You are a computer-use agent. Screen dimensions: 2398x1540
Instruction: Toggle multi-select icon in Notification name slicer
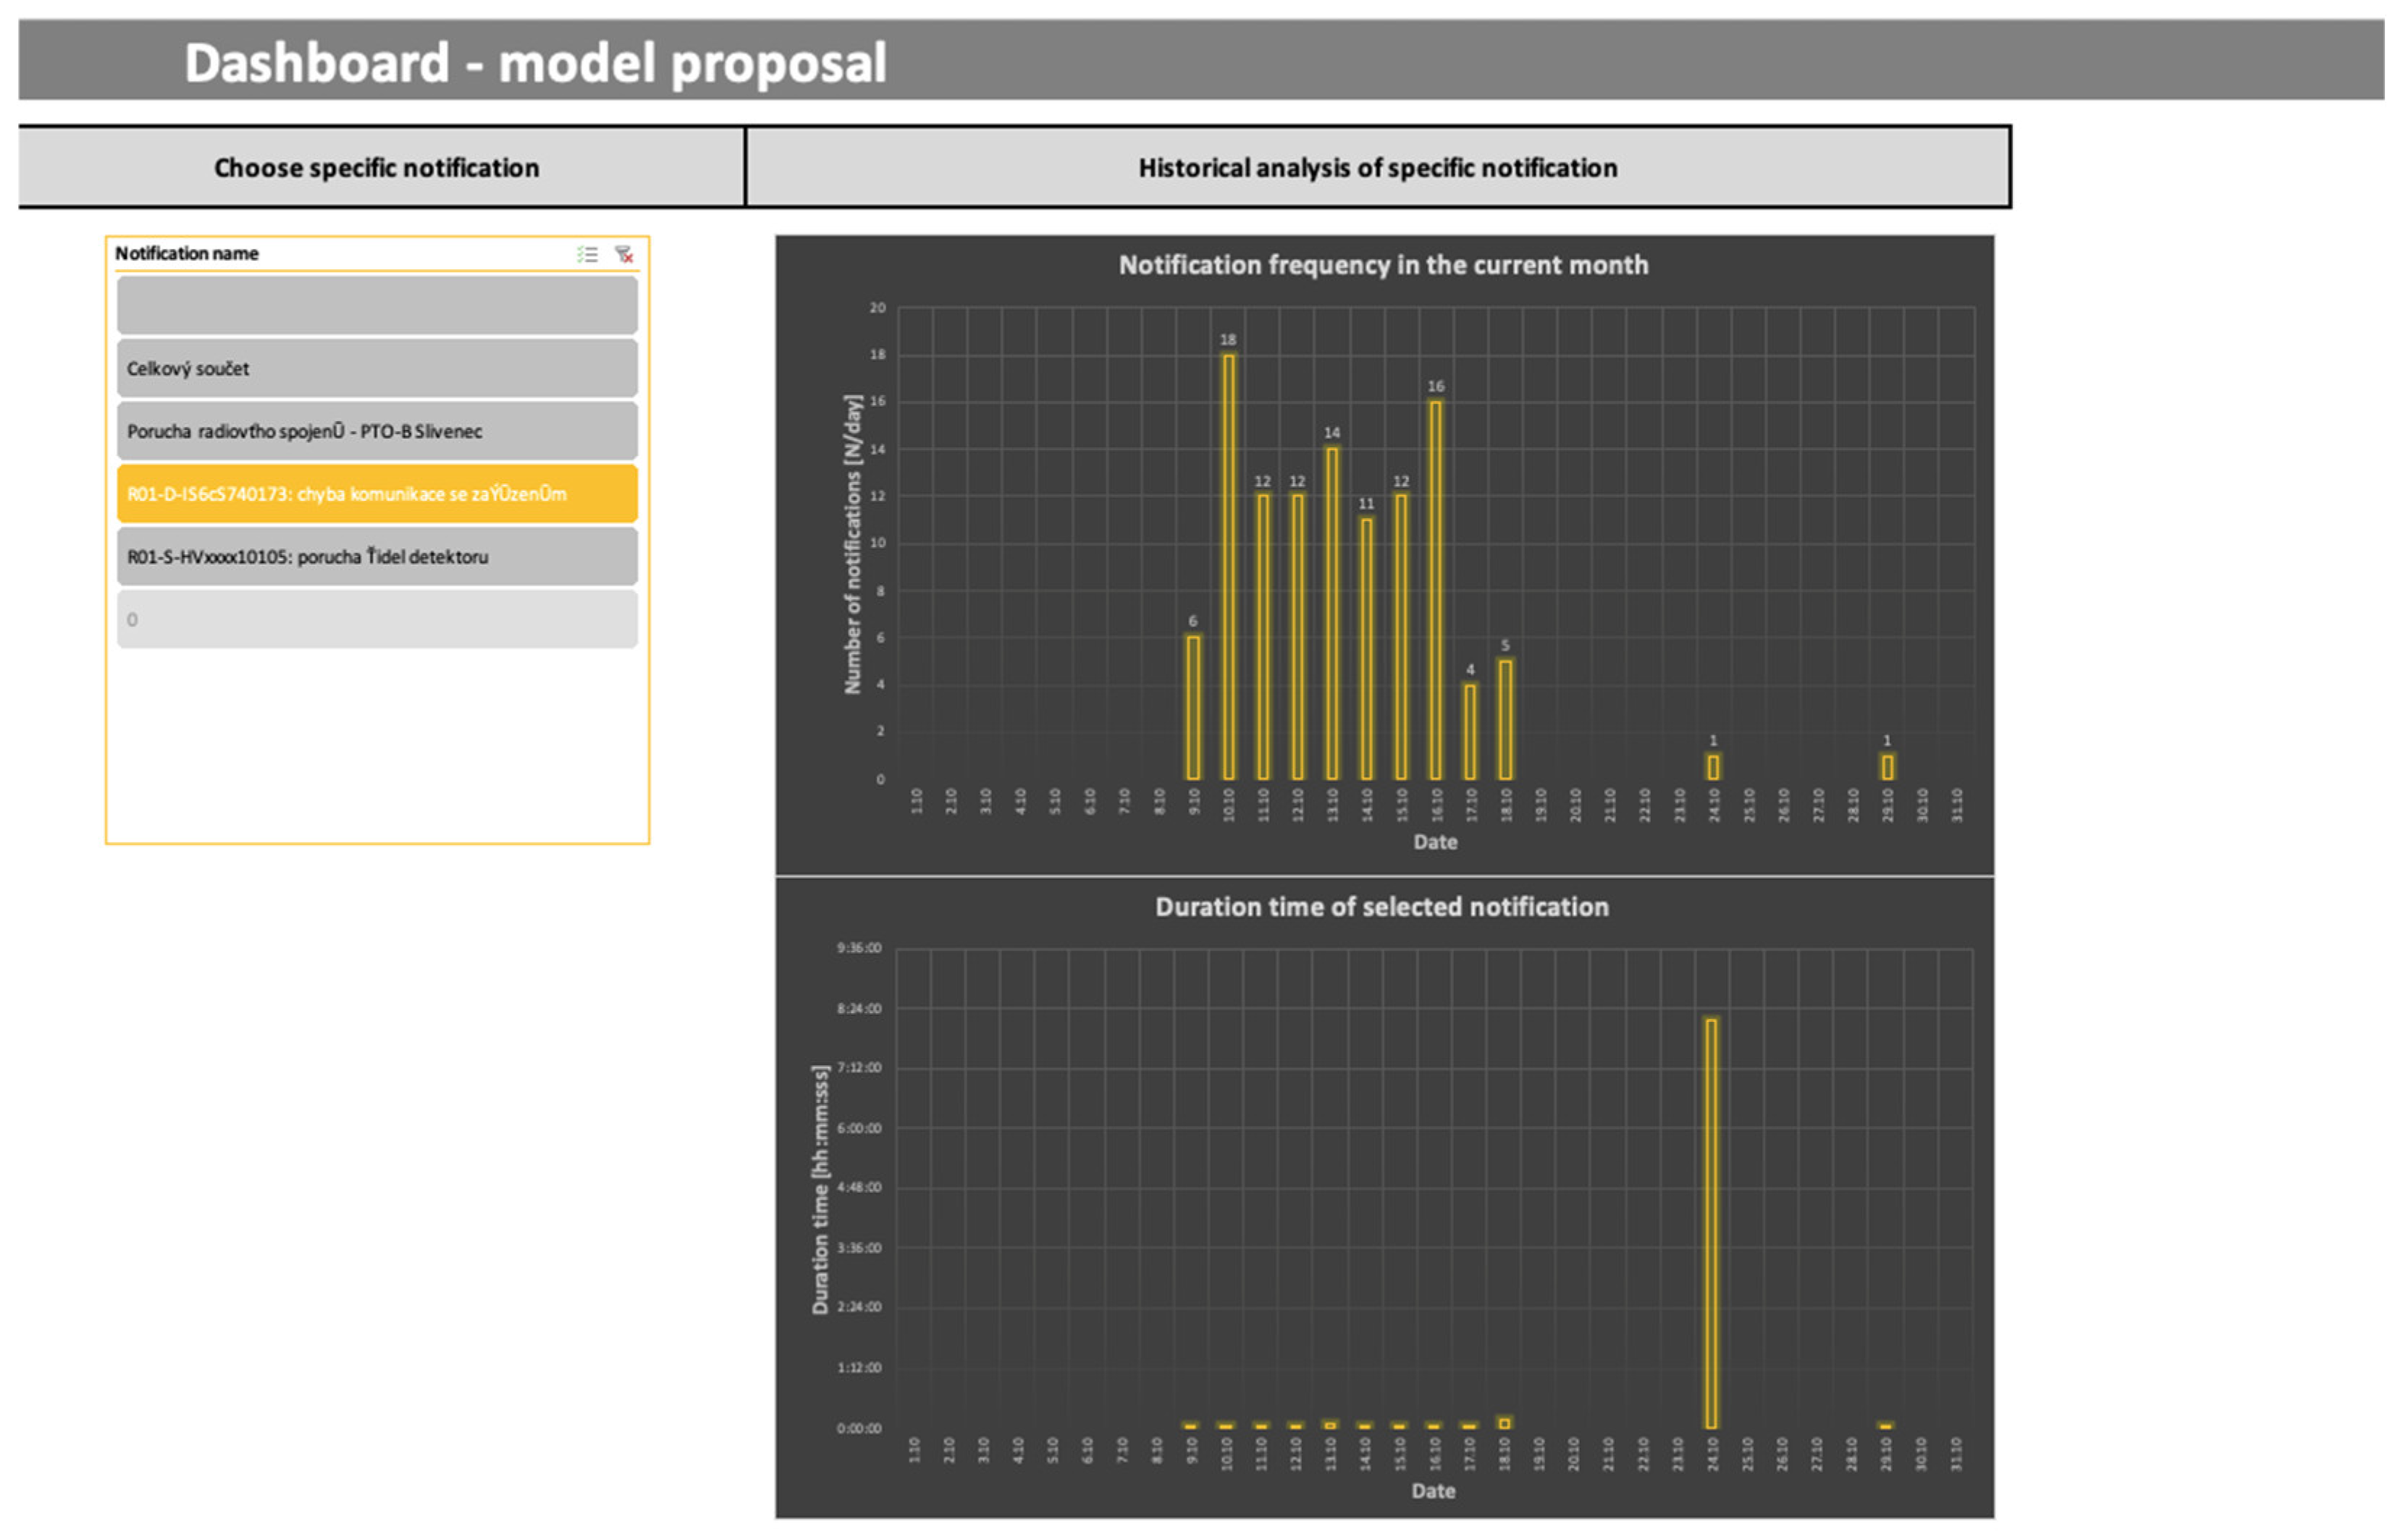click(x=587, y=255)
